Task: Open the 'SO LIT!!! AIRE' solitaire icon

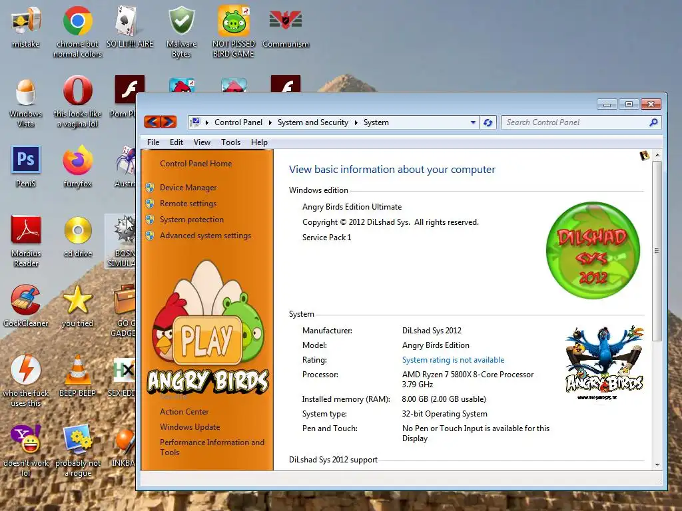Action: pyautogui.click(x=130, y=27)
